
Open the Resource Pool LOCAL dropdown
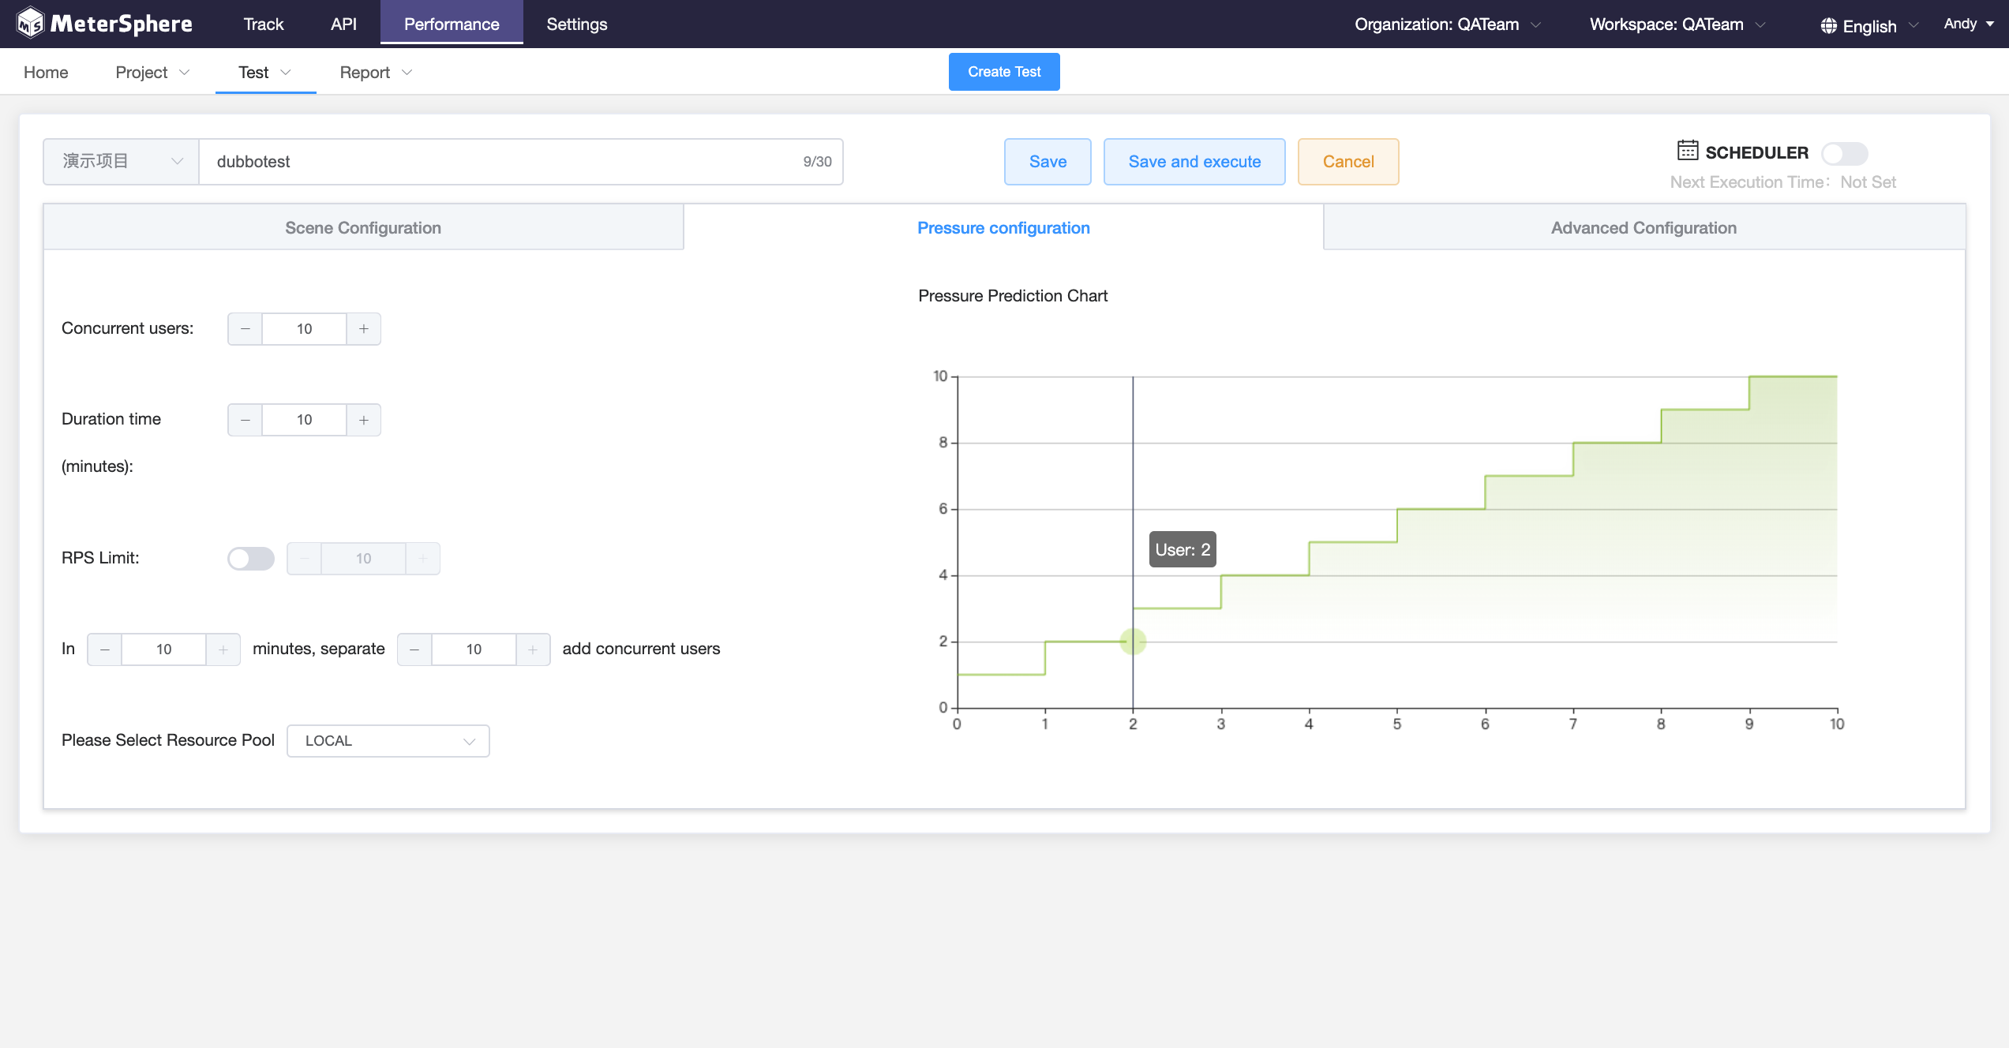click(388, 740)
